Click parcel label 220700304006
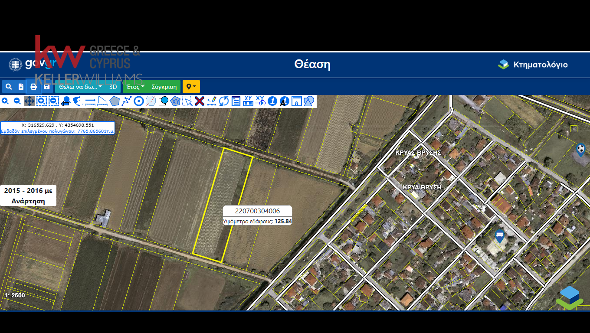Image resolution: width=590 pixels, height=333 pixels. coord(257,211)
